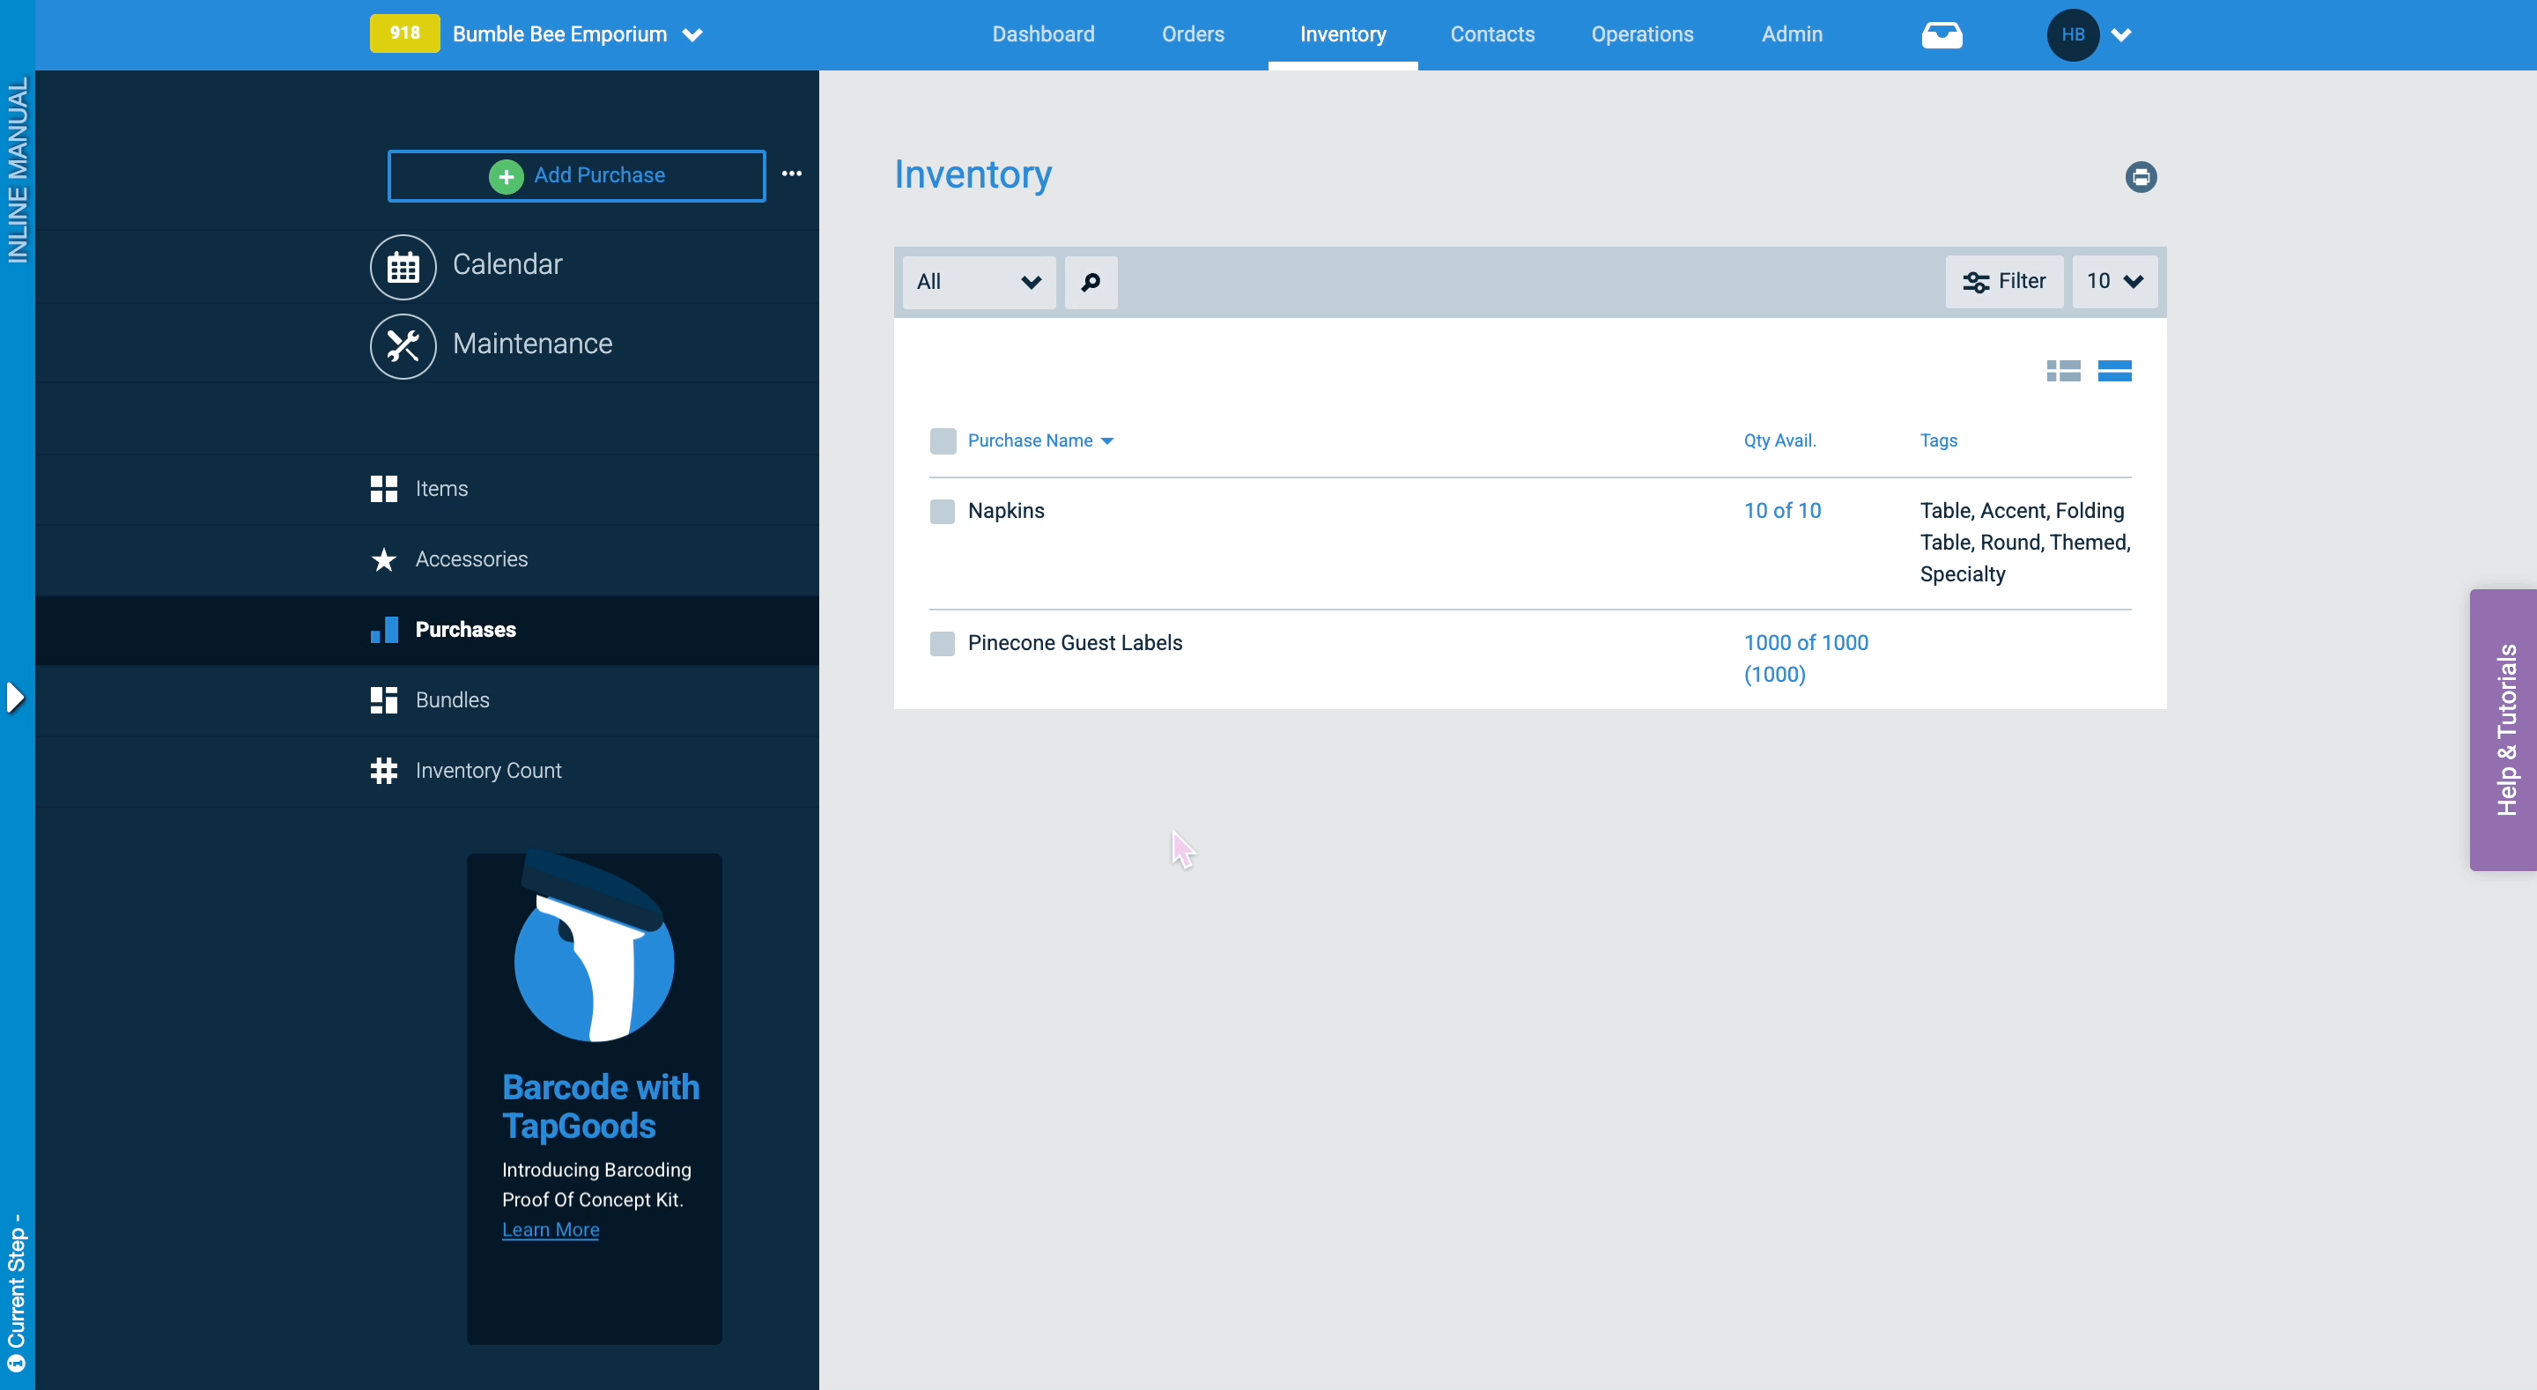Print the inventory list
The height and width of the screenshot is (1390, 2537).
(2141, 177)
